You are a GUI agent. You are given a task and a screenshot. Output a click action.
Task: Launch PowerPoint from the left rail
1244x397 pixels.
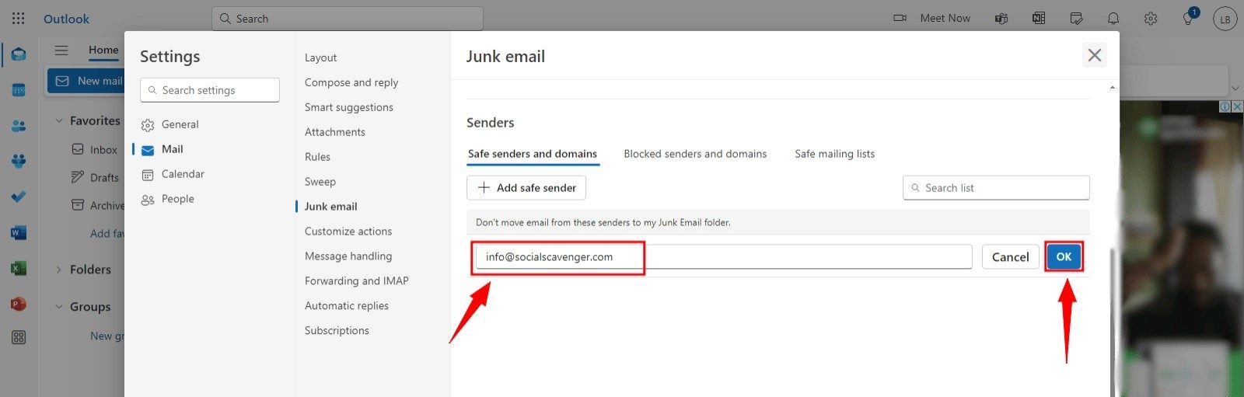tap(19, 304)
